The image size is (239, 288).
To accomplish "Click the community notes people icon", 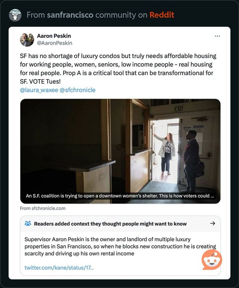I will tap(28, 223).
